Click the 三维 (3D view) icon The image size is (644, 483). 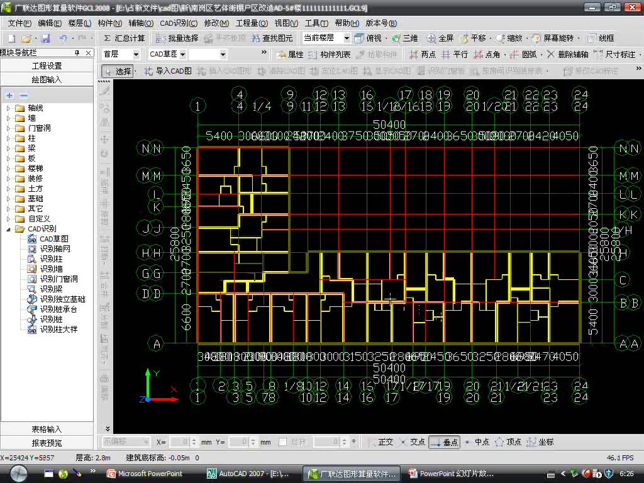[x=397, y=38]
